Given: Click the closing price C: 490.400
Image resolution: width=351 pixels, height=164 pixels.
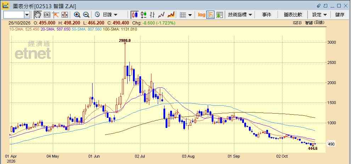Looking at the screenshot, I should tap(118, 23).
